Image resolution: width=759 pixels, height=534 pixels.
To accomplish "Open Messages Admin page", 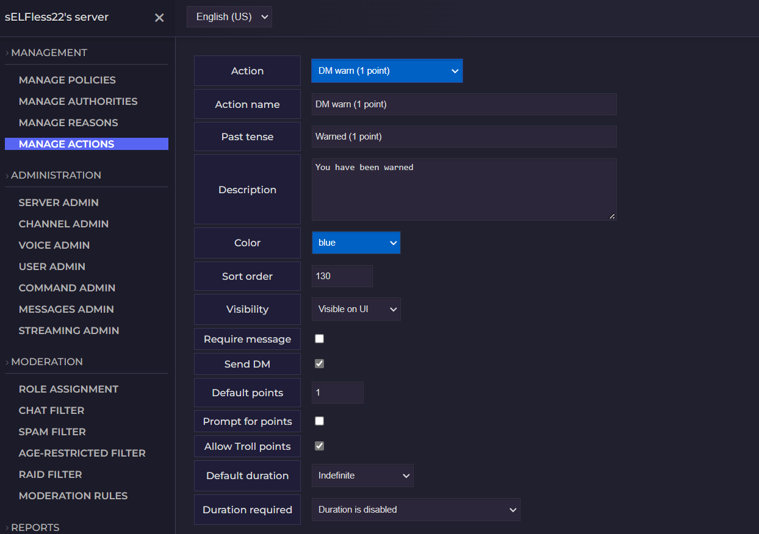I will 67,309.
